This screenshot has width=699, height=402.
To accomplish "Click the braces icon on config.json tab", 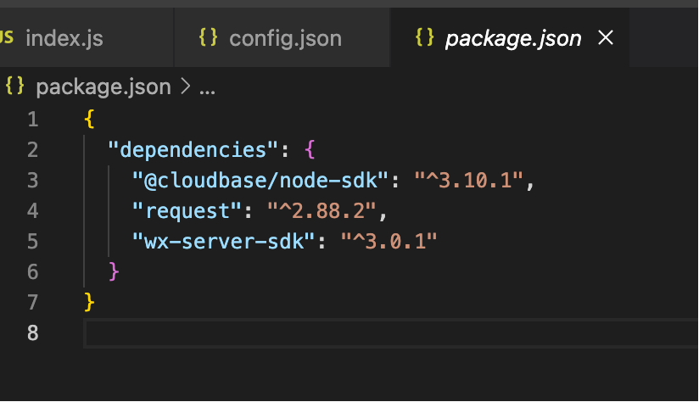I will point(208,38).
